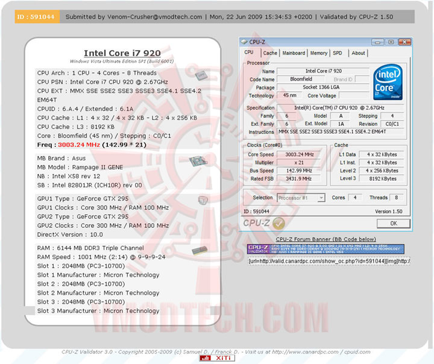
Task: Click the motherboard icon beside MB Brand
Action: click(198, 161)
